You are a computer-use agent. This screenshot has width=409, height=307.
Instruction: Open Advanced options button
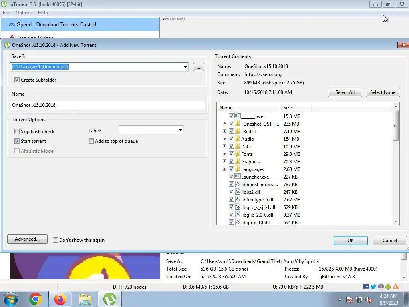[27, 239]
